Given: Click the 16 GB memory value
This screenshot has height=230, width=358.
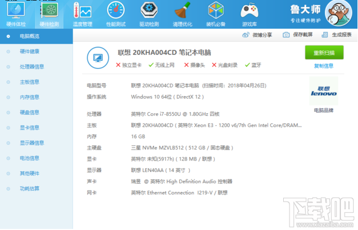Looking at the screenshot, I should coord(138,137).
